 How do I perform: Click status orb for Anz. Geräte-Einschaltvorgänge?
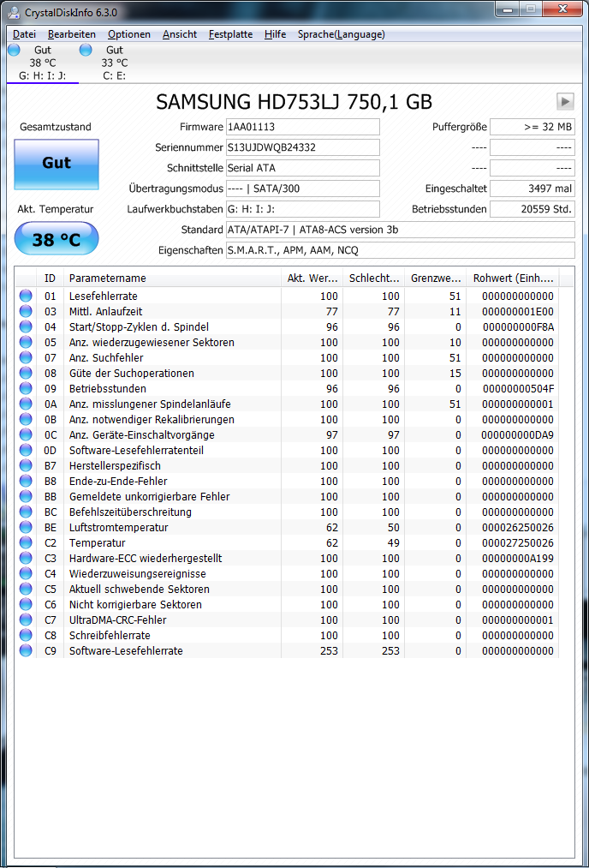point(26,434)
